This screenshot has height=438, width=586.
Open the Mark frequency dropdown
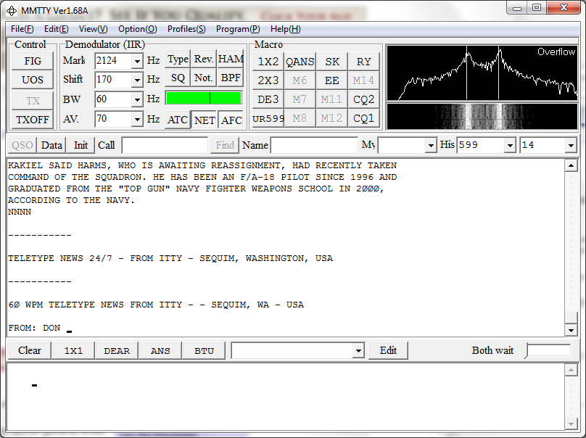click(137, 61)
